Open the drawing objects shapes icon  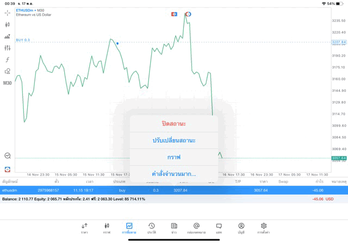click(8, 71)
